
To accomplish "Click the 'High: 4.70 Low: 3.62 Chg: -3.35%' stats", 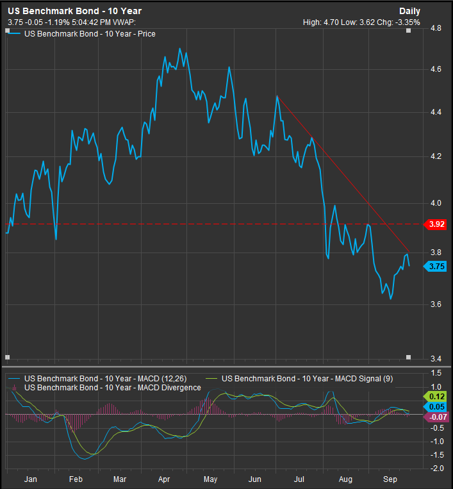I will pos(361,22).
